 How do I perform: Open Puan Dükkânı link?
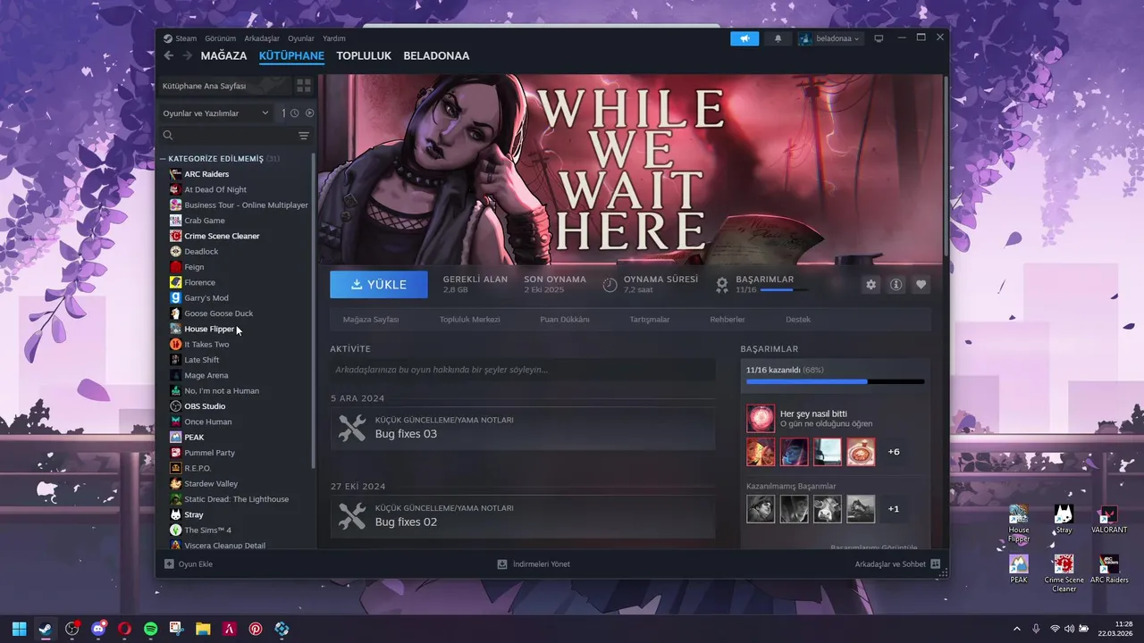click(565, 319)
